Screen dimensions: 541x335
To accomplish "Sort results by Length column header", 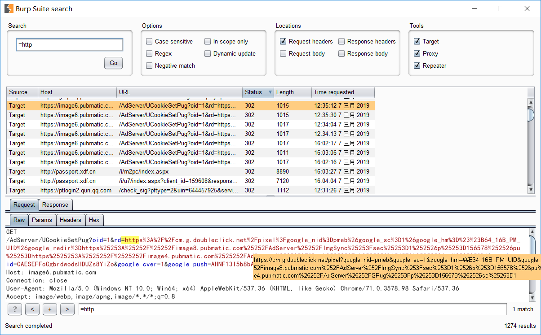I will [292, 92].
